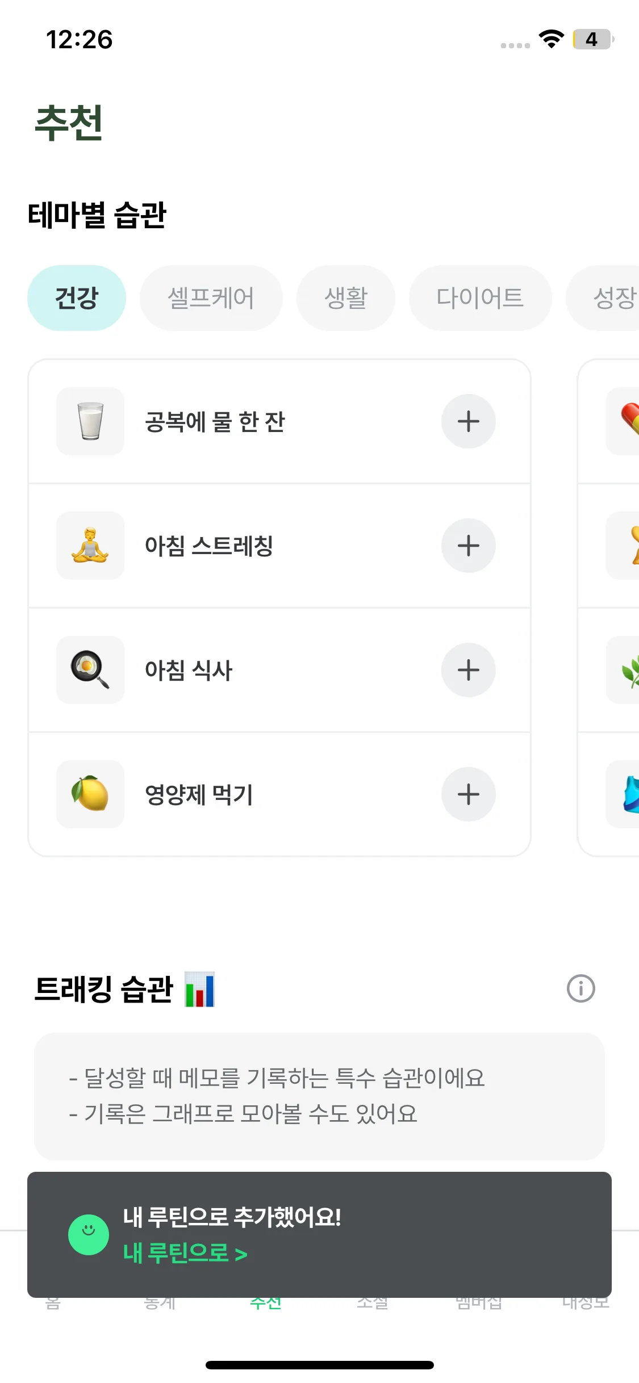Tap the milk glass habit icon
The image size is (639, 1383).
pos(90,421)
